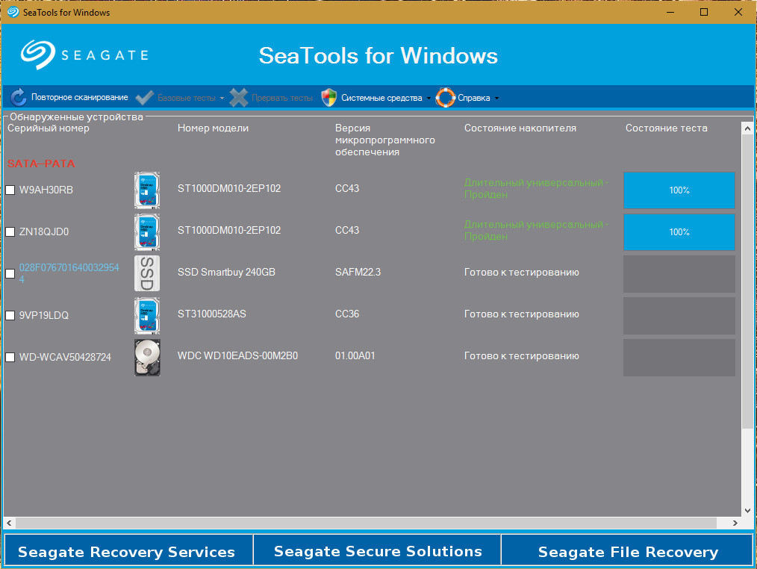Click firmware version CC36
This screenshot has width=757, height=569.
pyautogui.click(x=347, y=314)
